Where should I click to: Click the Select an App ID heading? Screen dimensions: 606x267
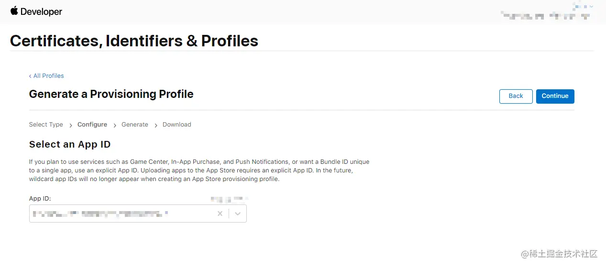pos(70,144)
